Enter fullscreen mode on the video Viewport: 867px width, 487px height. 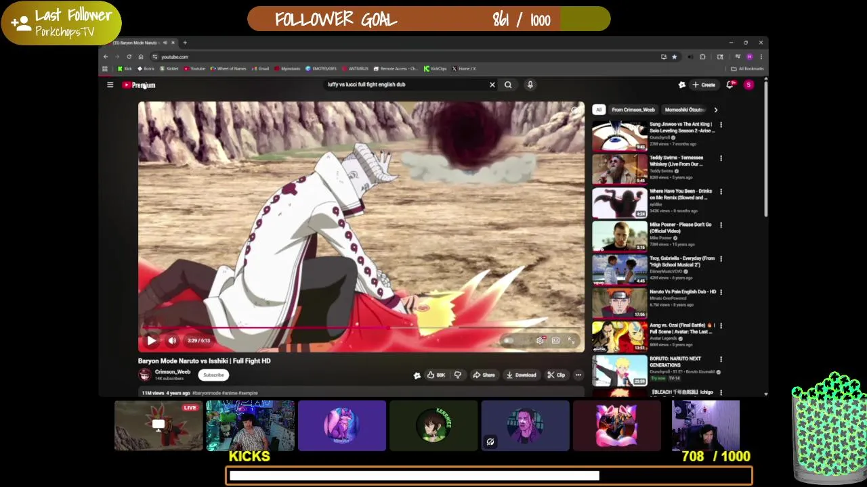click(x=571, y=341)
